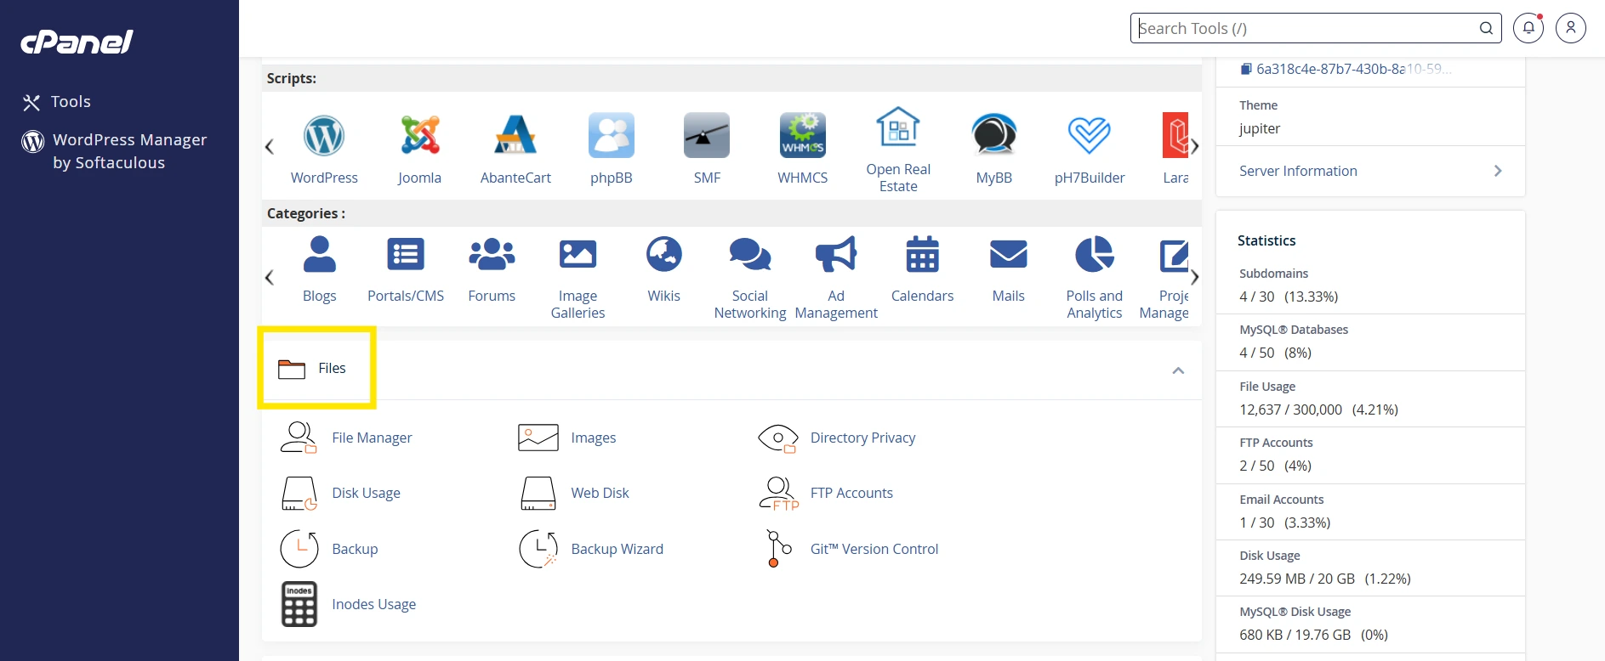The image size is (1605, 661).
Task: Click the Git Version Control icon
Action: click(778, 549)
